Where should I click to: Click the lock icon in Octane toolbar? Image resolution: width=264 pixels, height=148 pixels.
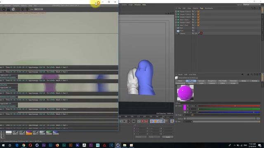pyautogui.click(x=8, y=9)
